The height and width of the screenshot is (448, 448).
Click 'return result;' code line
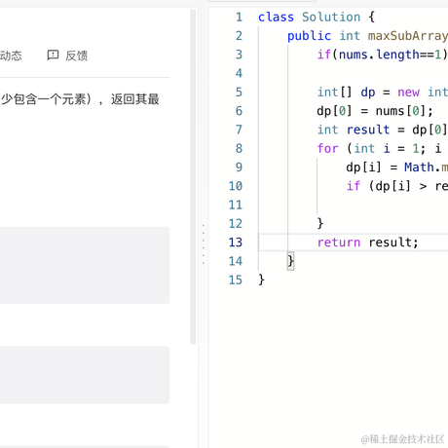tap(367, 243)
